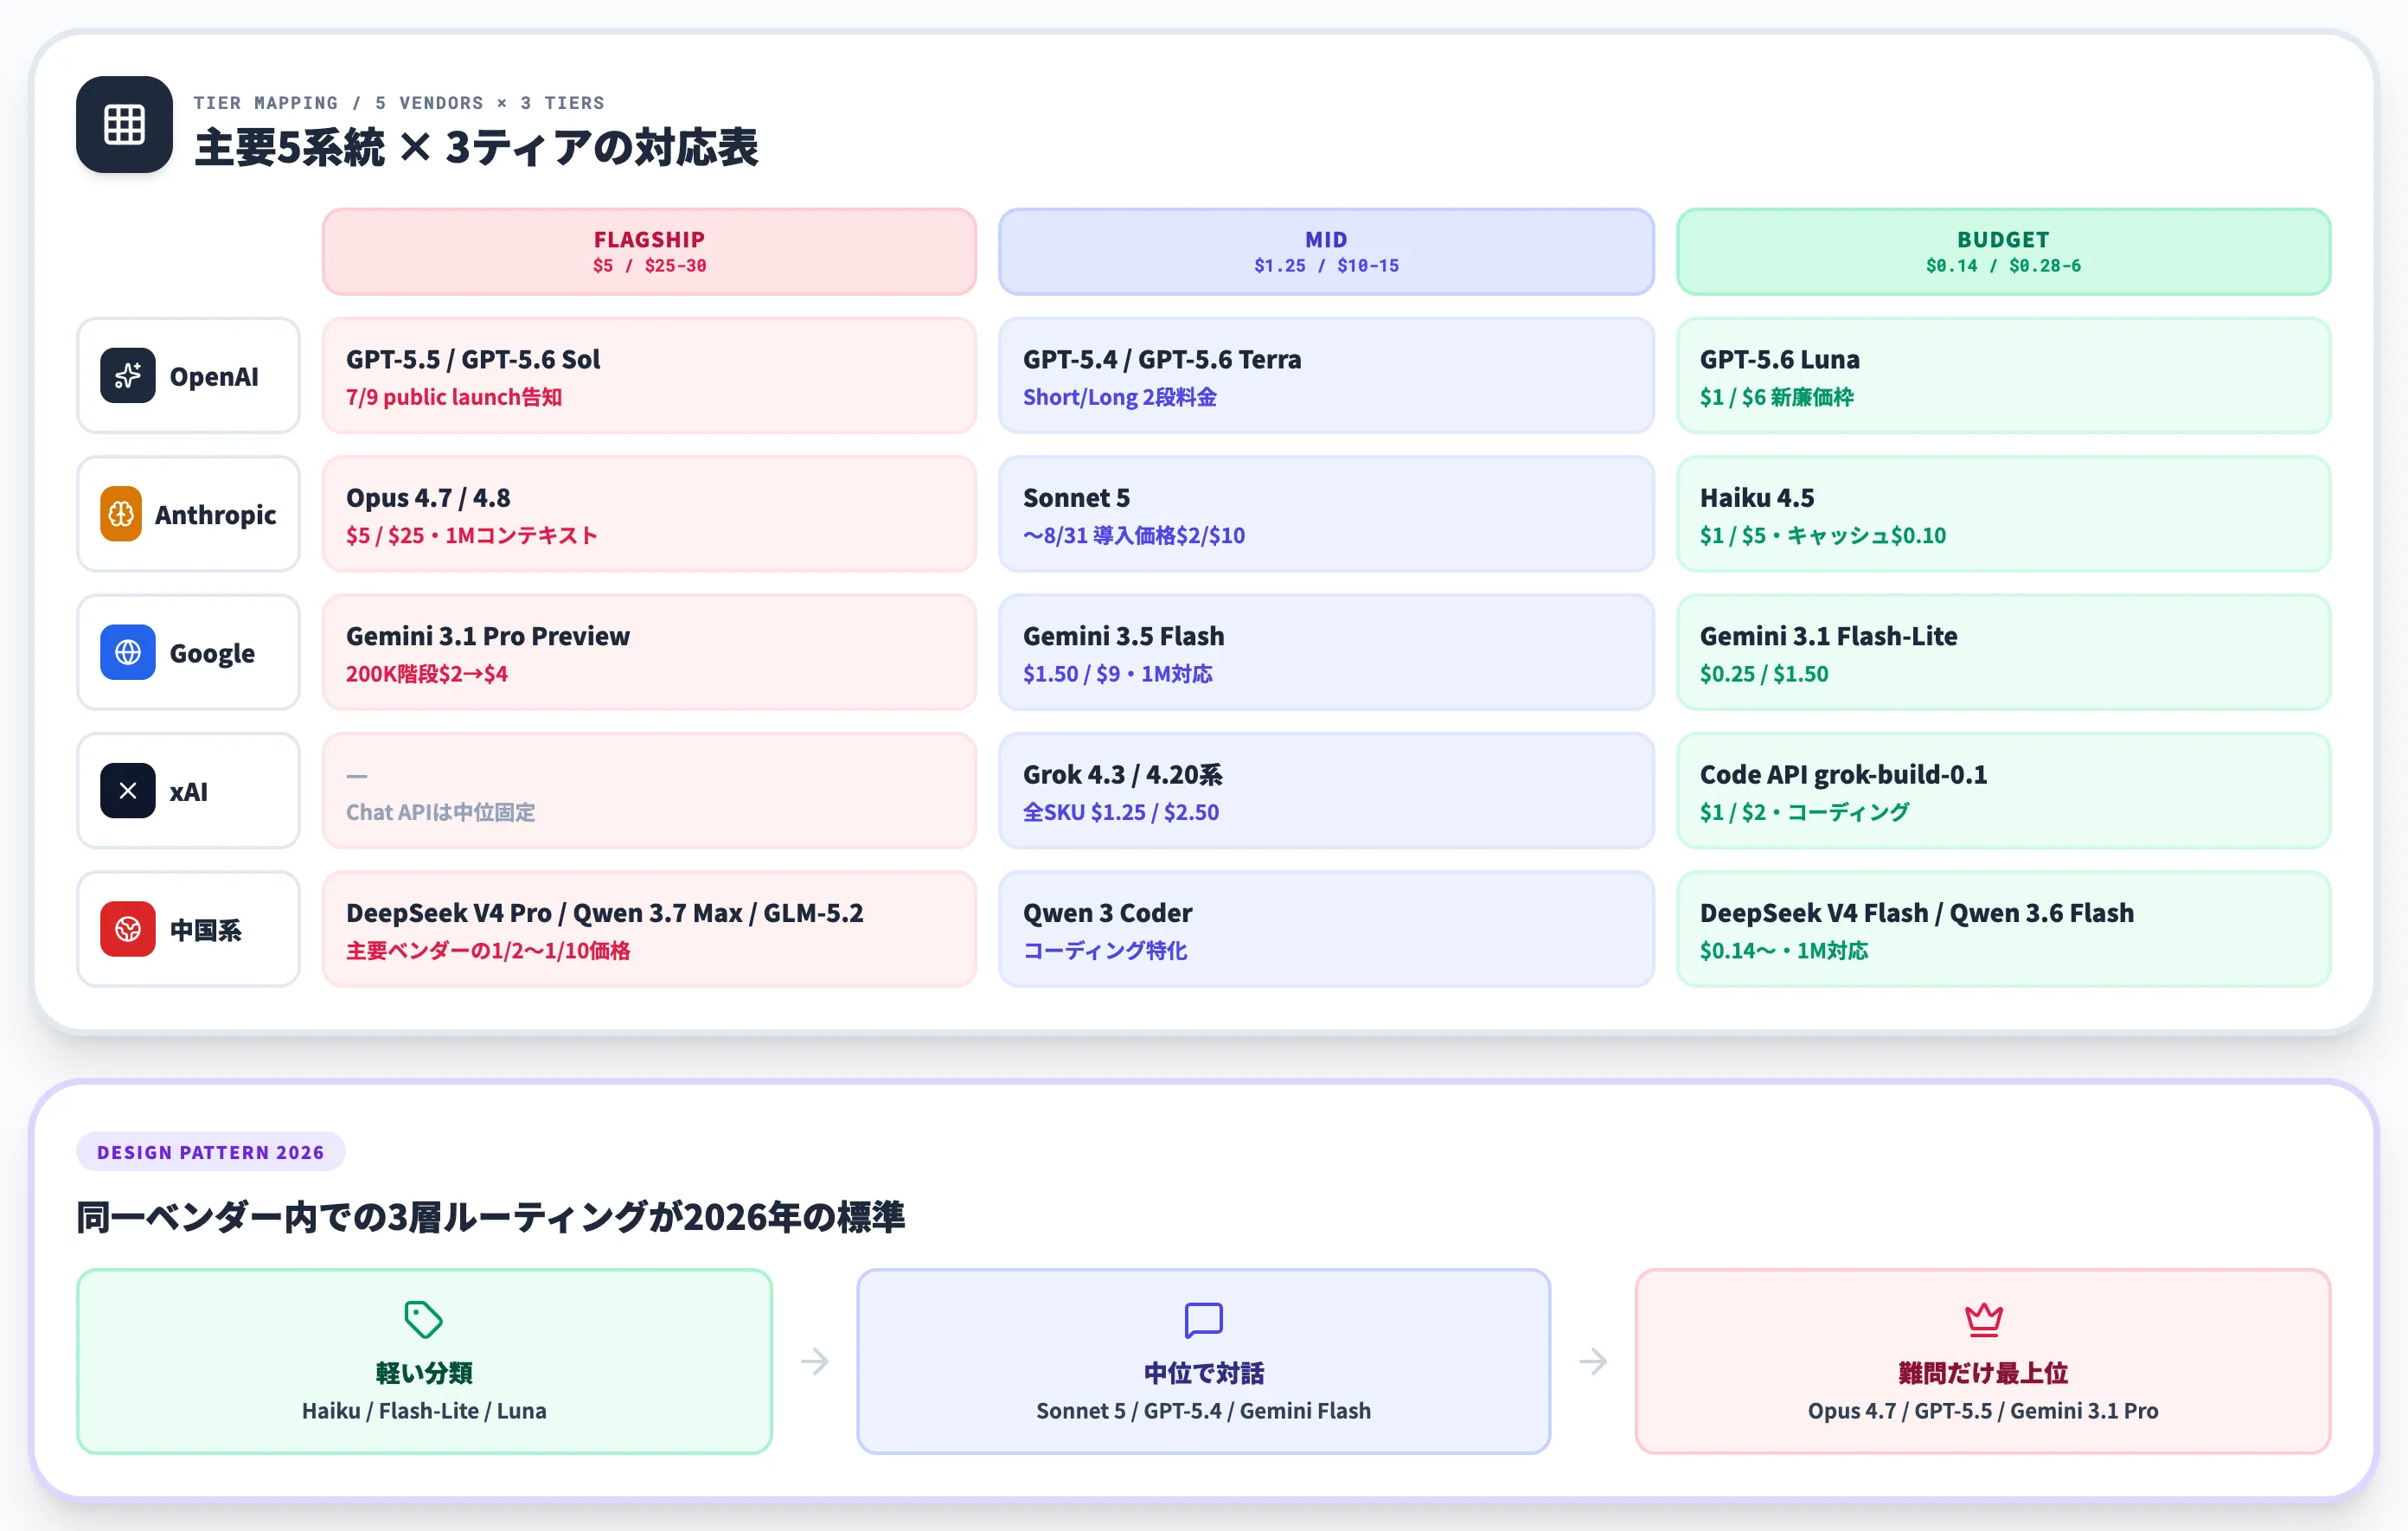
Task: Open the GPT-5.5 / GPT-5.6 Sol cell
Action: (649, 376)
